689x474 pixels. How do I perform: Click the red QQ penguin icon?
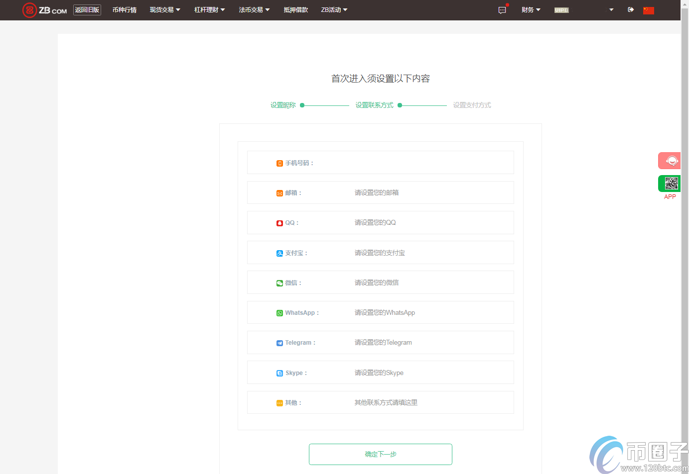click(x=279, y=223)
